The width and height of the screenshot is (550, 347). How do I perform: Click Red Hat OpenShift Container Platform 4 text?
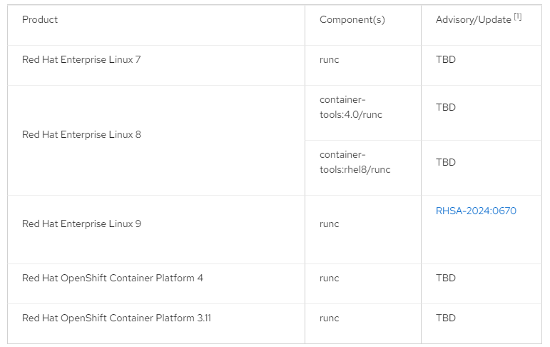[x=112, y=278]
